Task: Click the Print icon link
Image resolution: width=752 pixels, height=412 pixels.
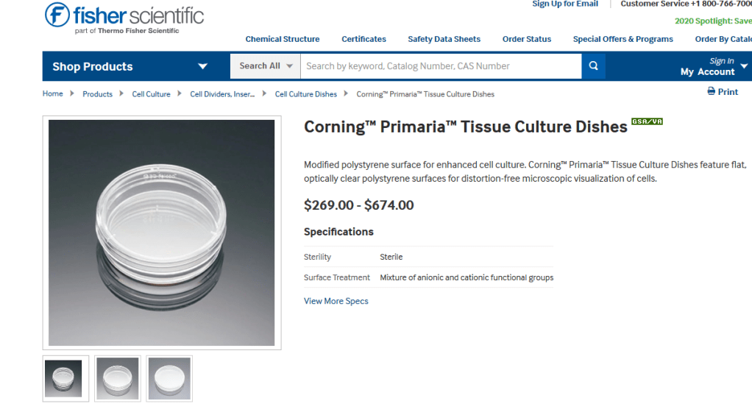Action: coord(723,92)
